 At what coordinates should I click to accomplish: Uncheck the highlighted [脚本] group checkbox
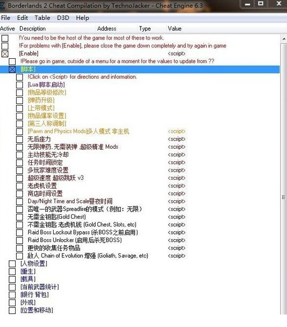(x=12, y=70)
